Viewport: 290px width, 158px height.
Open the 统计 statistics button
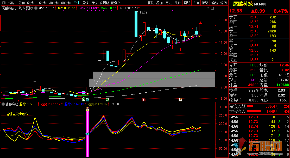click(x=178, y=3)
